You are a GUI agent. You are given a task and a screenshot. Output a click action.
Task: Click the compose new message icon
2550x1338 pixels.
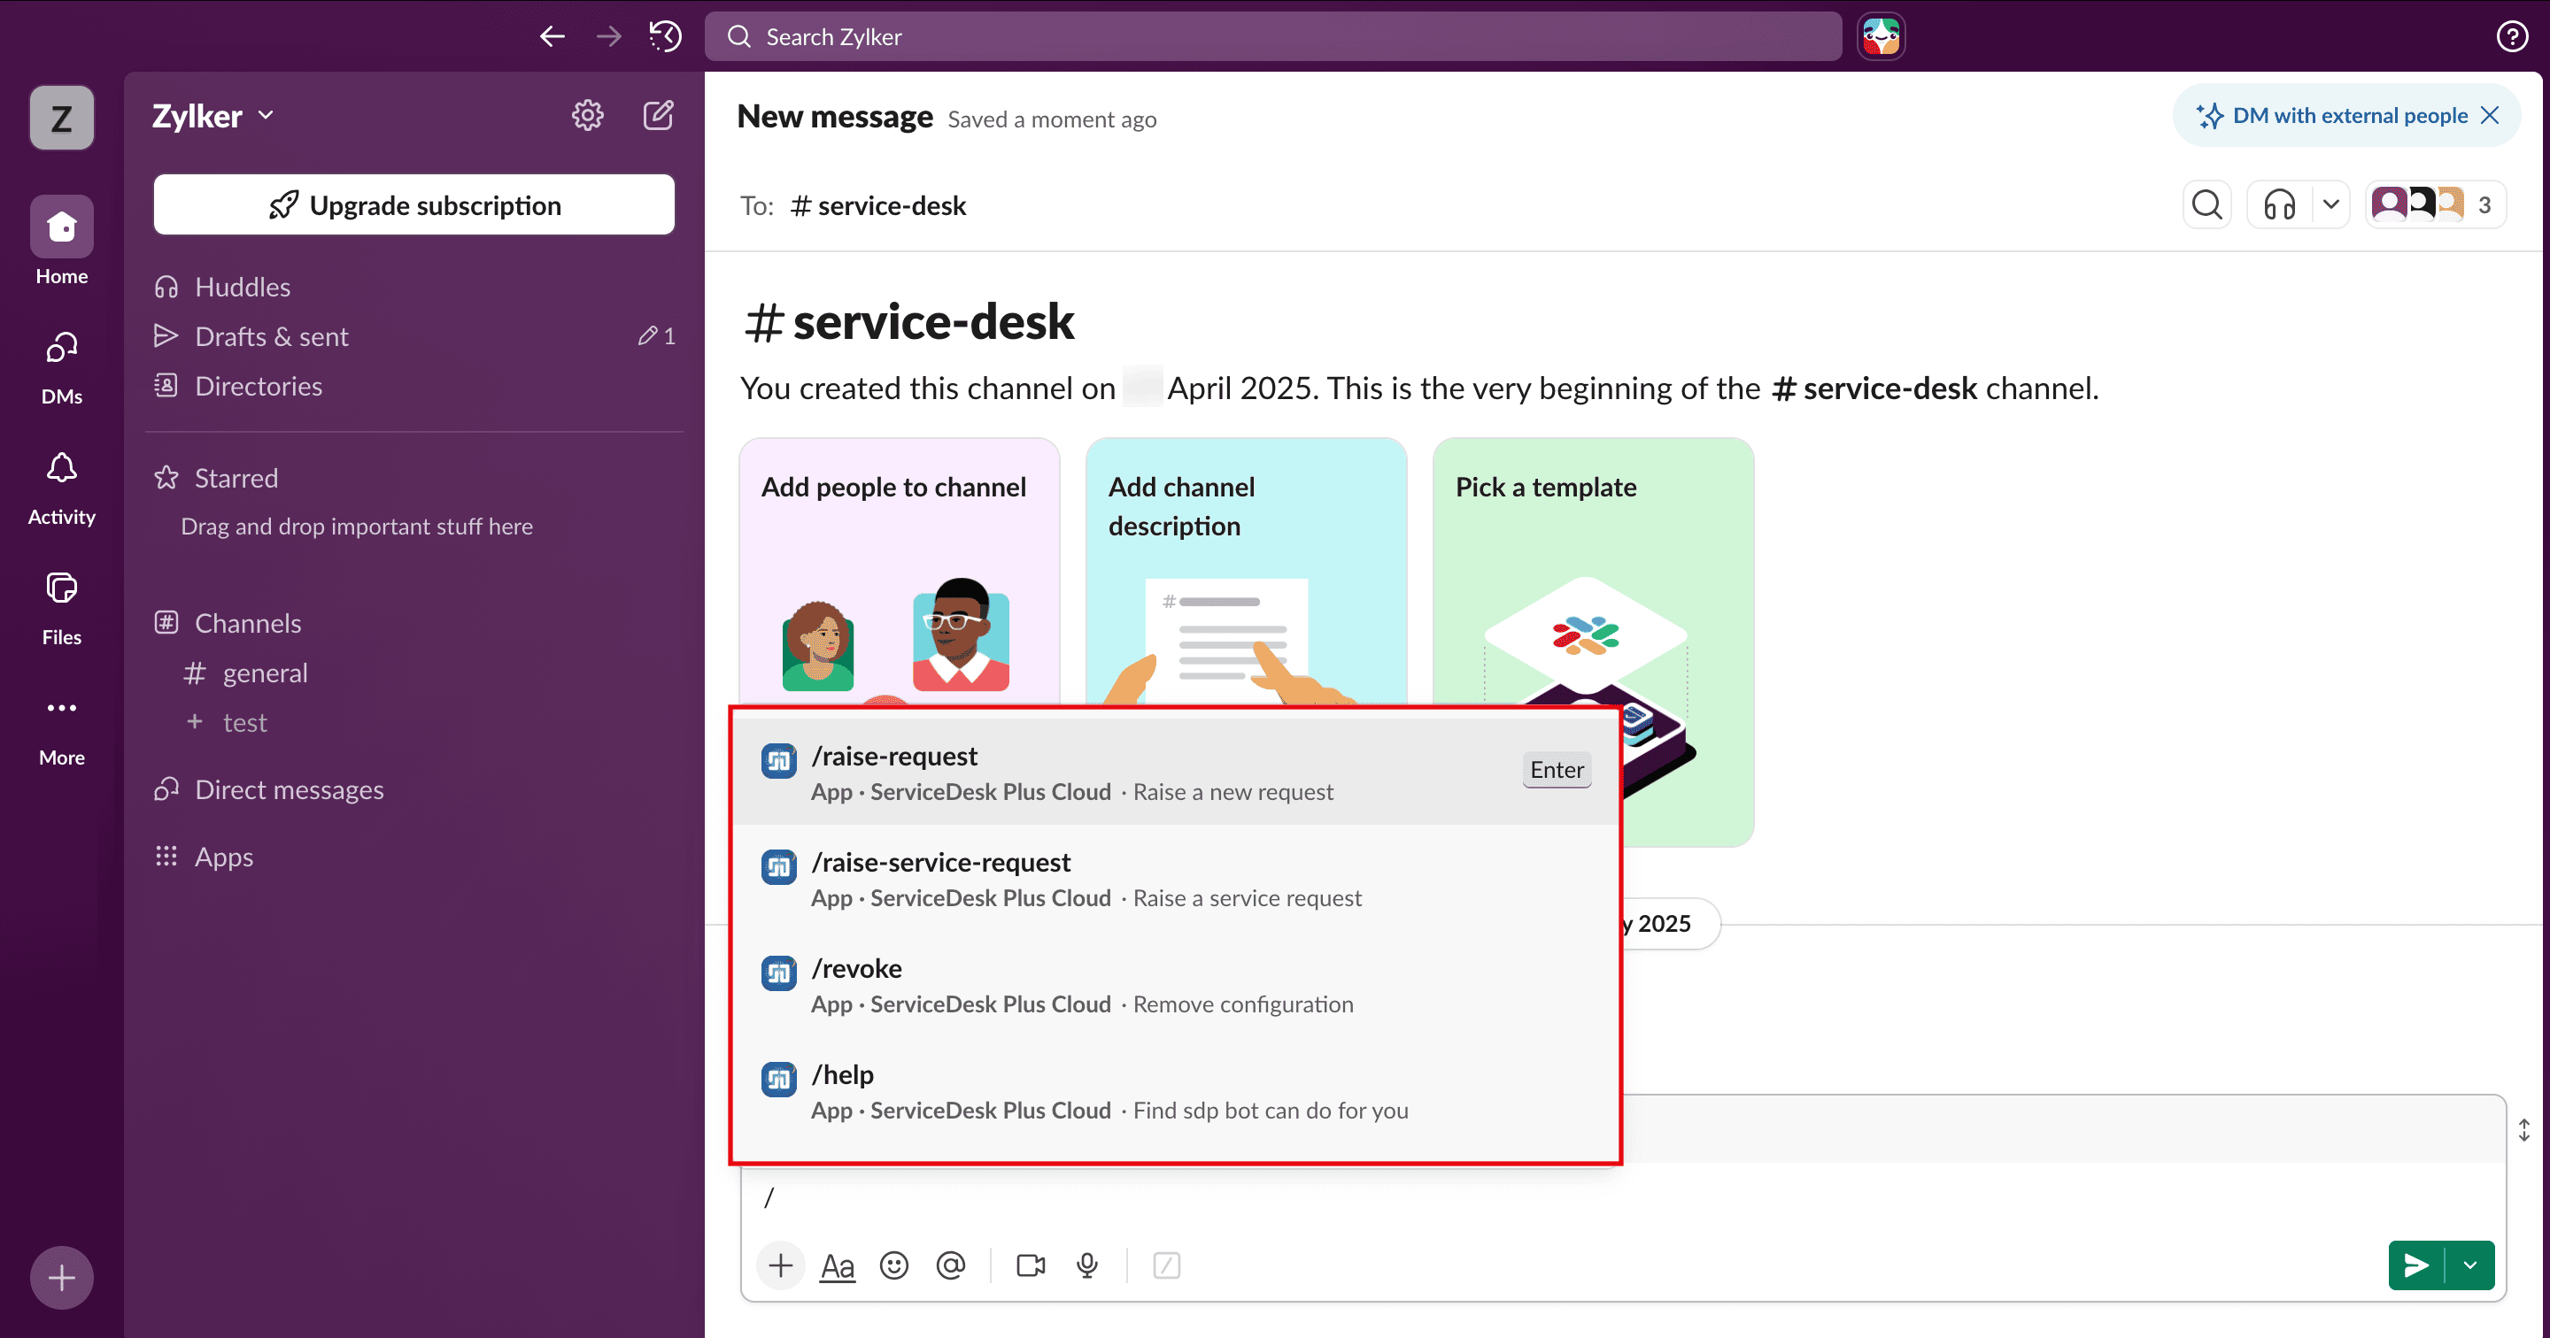(658, 116)
